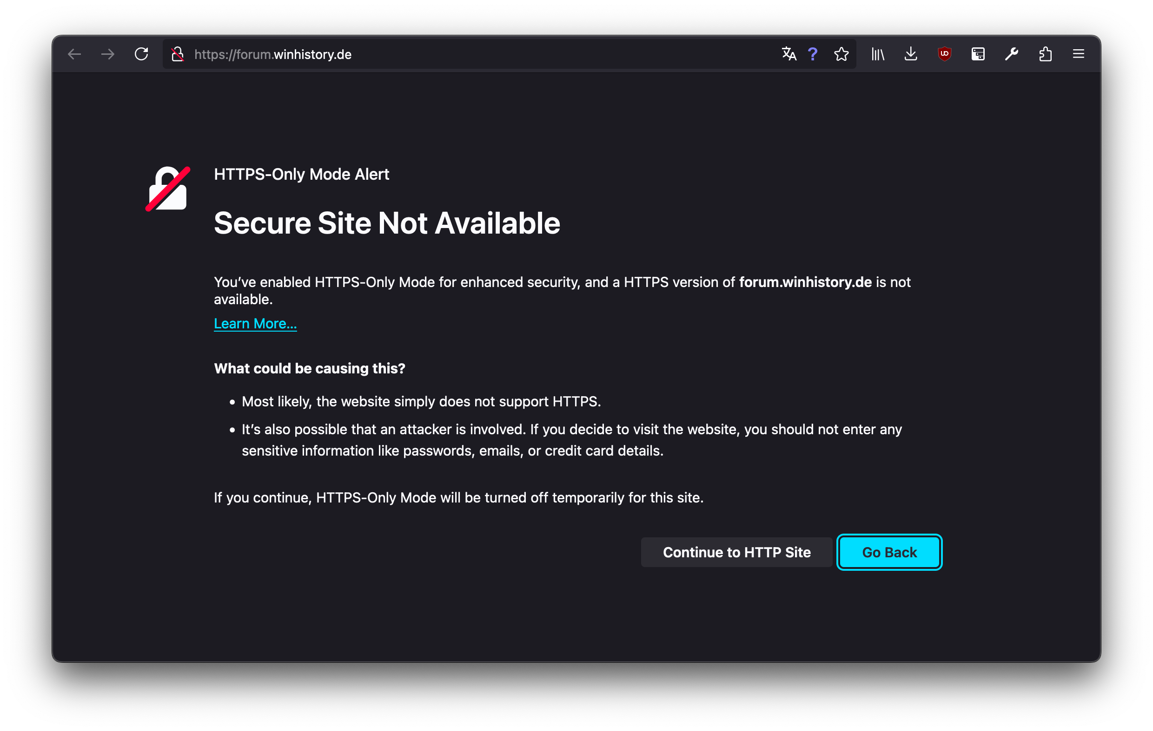
Task: Open site info via crossed-out lock icon
Action: pyautogui.click(x=178, y=54)
